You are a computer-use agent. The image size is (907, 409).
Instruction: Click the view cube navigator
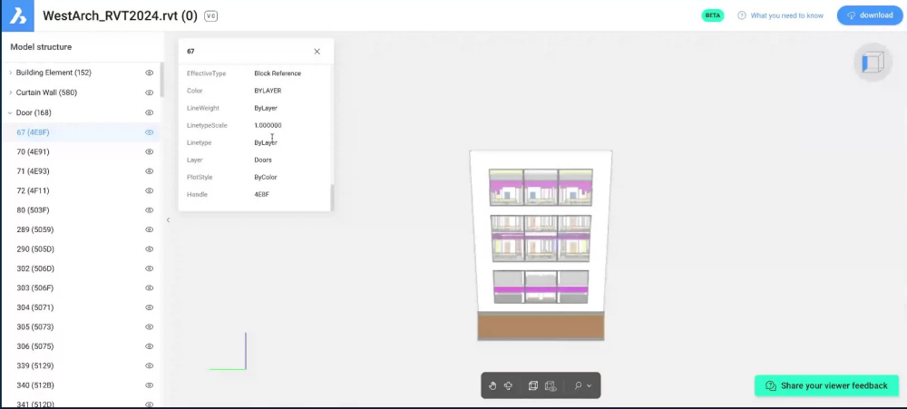[x=873, y=63]
